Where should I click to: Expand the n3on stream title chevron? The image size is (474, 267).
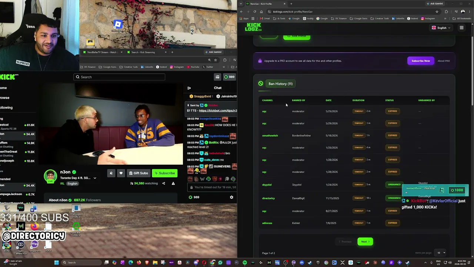[x=95, y=178]
